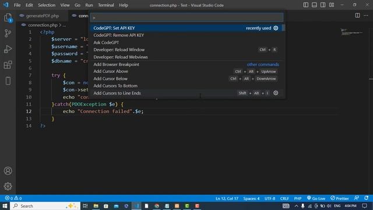
Task: Toggle secondary side bar layout icon
Action: 323,5
